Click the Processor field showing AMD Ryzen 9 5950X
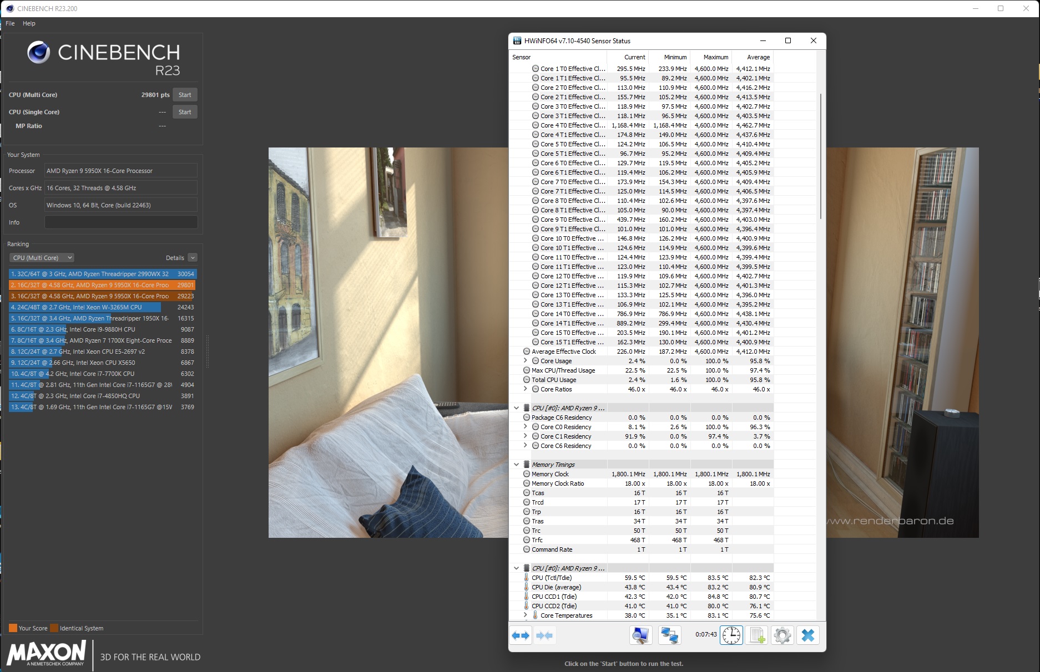 pos(121,171)
